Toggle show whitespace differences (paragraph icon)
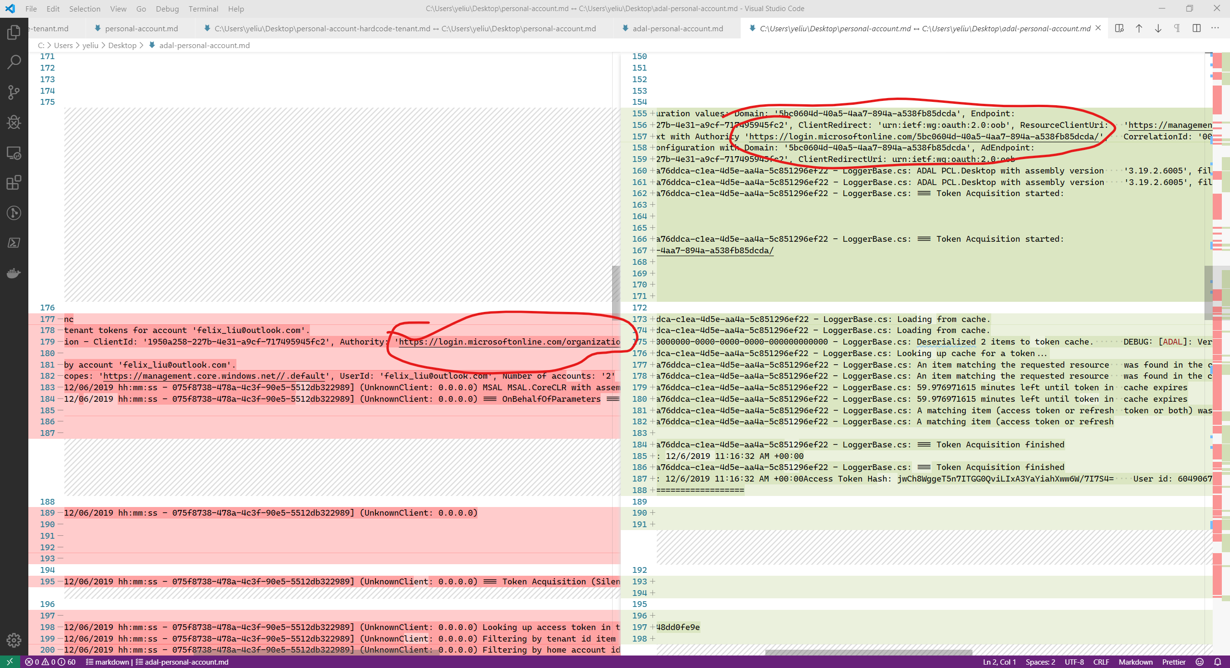Screen dimensions: 1230x668 pyautogui.click(x=1177, y=28)
